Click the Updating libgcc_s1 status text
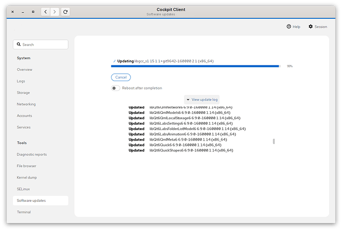 click(165, 61)
